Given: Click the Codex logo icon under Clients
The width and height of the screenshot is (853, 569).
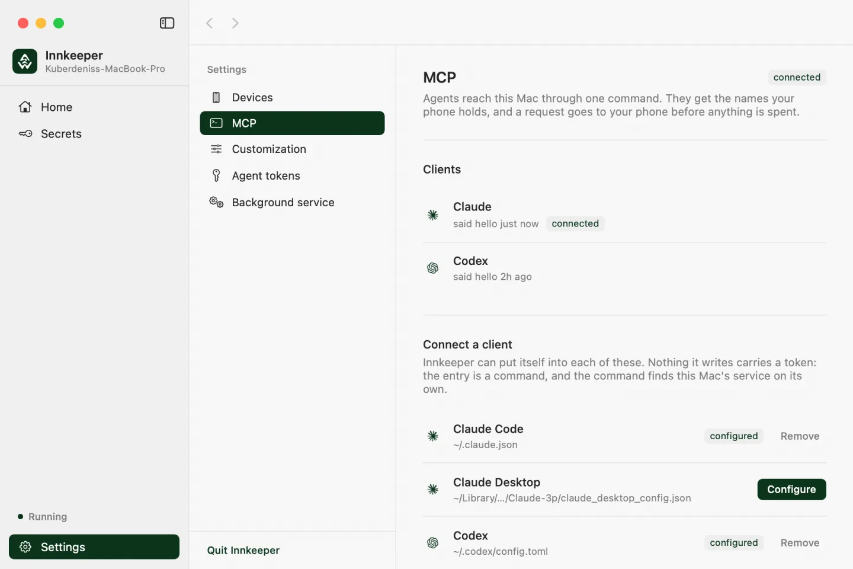Looking at the screenshot, I should tap(433, 268).
